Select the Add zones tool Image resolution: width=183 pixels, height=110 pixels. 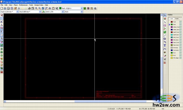[x=165, y=32]
